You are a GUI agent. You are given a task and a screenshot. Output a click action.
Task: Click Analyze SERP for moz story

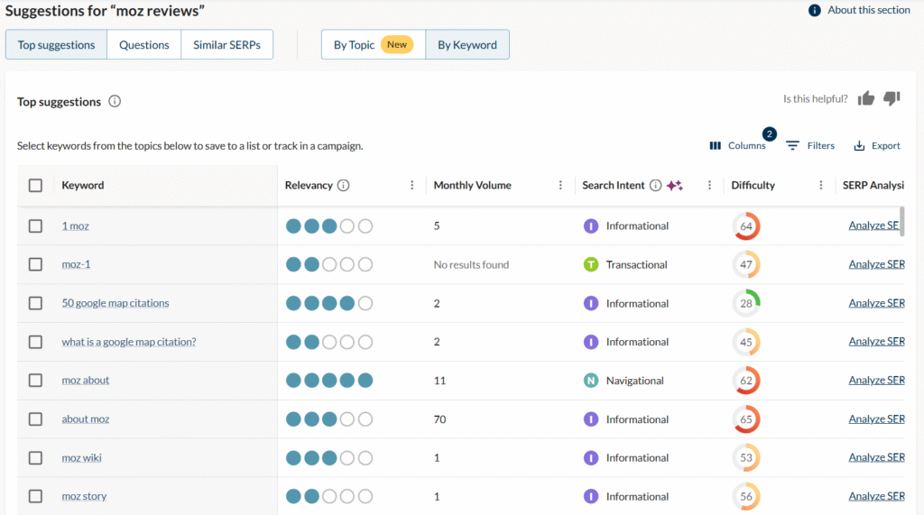(x=876, y=496)
